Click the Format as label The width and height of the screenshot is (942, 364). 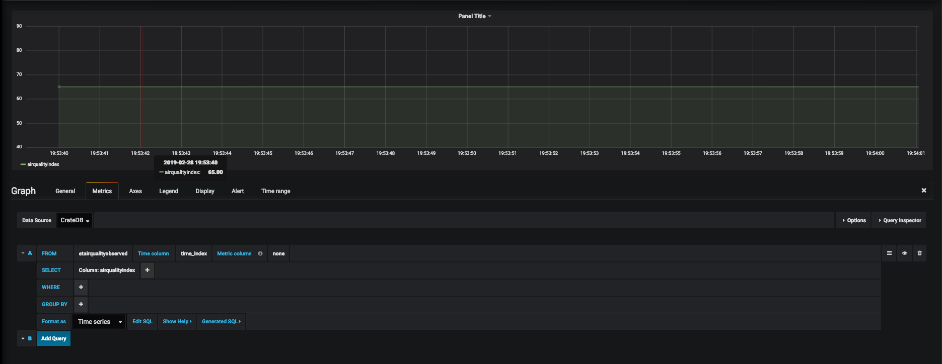click(54, 322)
